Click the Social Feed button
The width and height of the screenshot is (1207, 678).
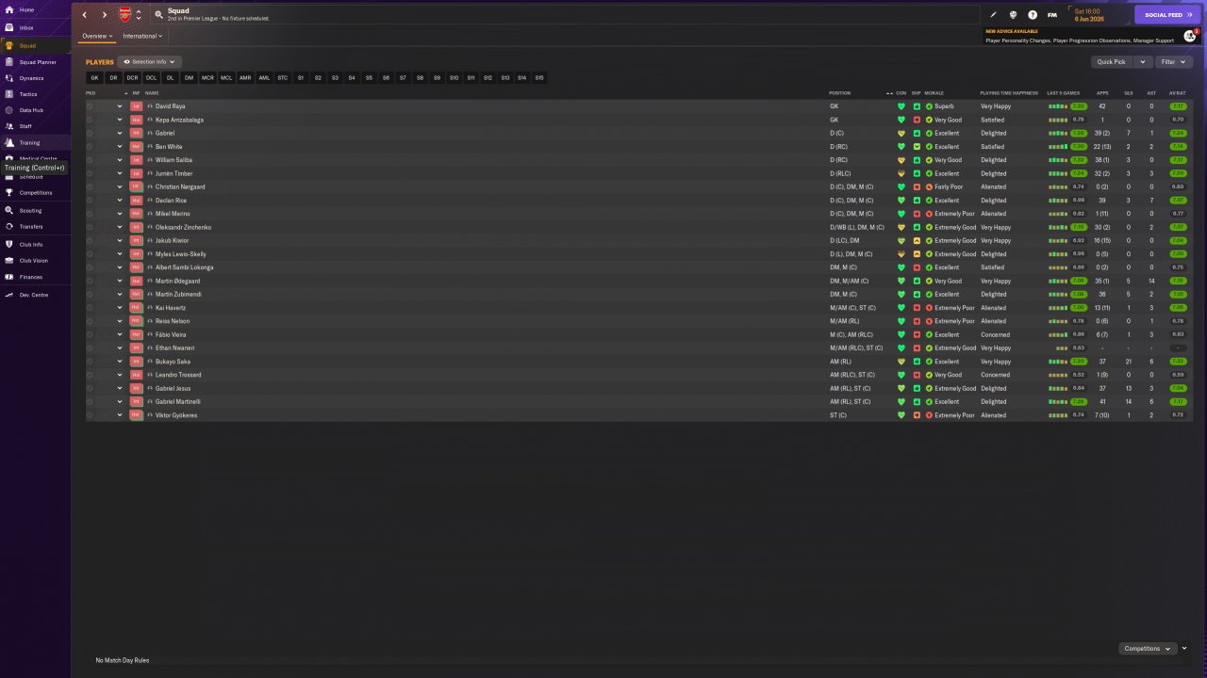[x=1168, y=15]
